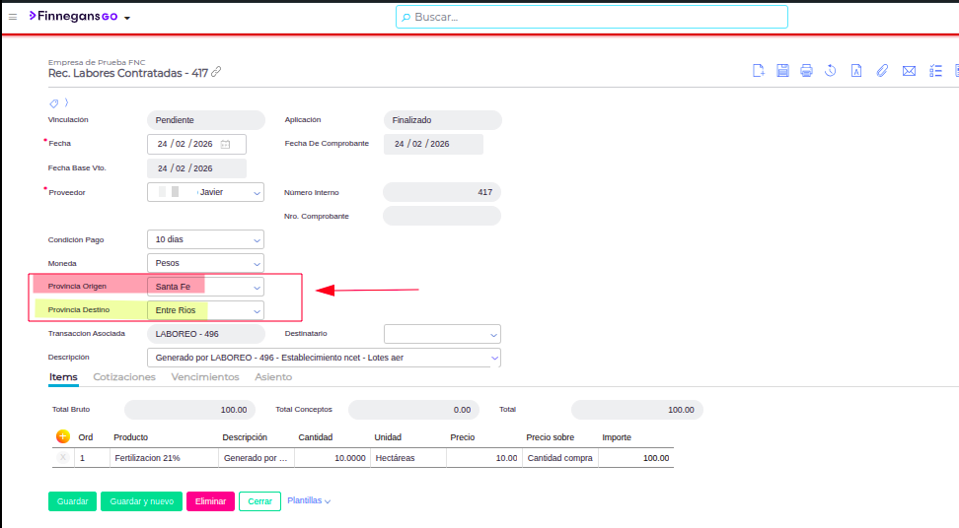Screen dimensions: 959x528
Task: Click the pink Eliminar button
Action: 210,501
